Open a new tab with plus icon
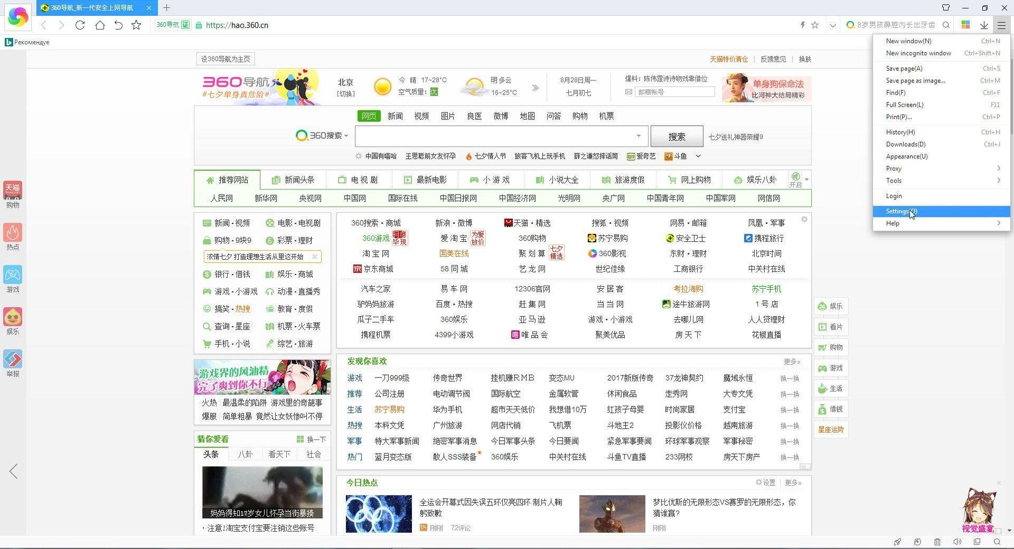 [x=166, y=7]
